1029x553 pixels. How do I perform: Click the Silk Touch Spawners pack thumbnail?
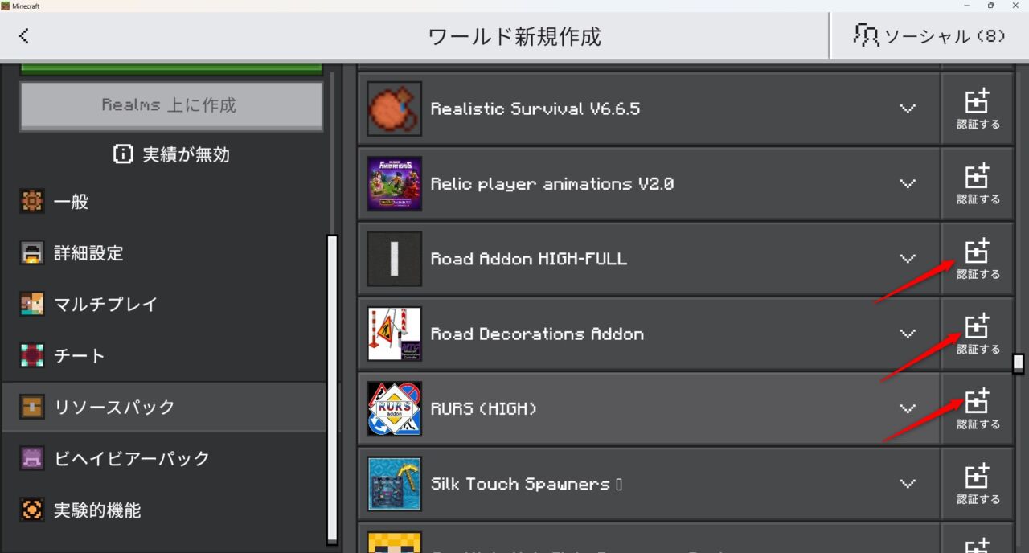click(x=394, y=483)
